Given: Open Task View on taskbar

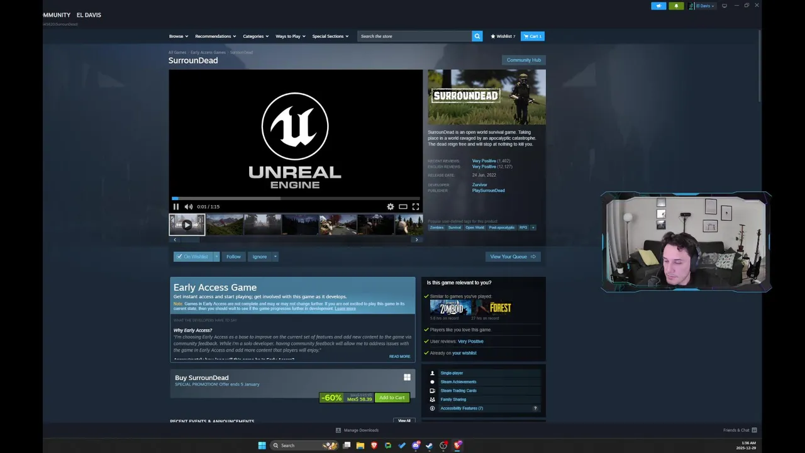Looking at the screenshot, I should (x=347, y=445).
